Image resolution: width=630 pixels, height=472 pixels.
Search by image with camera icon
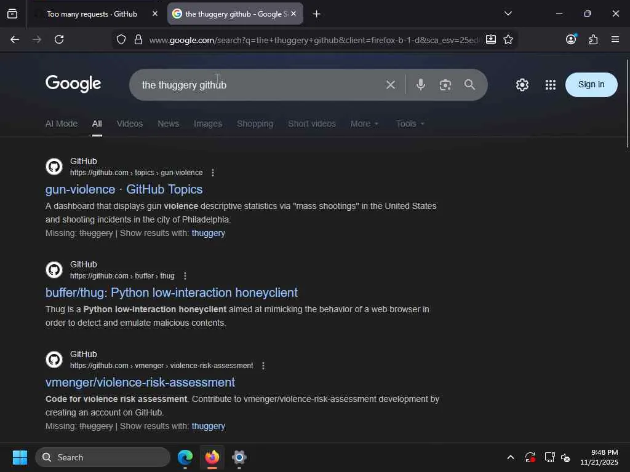tap(445, 85)
